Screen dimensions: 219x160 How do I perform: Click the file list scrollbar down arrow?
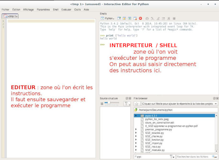(216, 151)
